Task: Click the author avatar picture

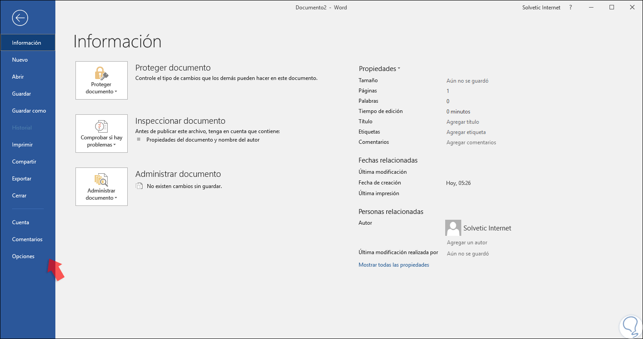Action: pyautogui.click(x=453, y=228)
